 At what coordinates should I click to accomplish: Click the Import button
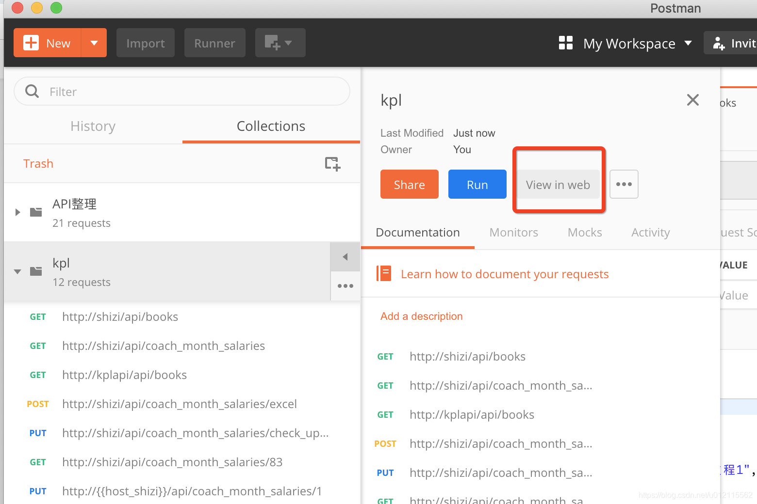[x=146, y=43]
